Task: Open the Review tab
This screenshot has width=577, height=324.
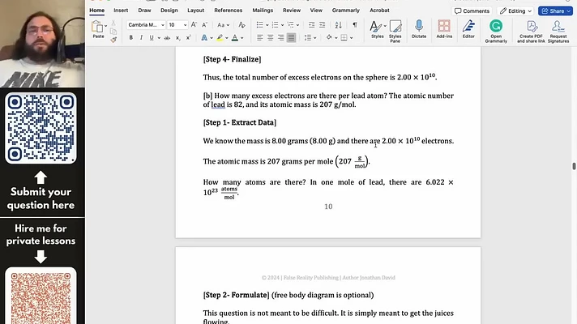Action: [x=292, y=11]
